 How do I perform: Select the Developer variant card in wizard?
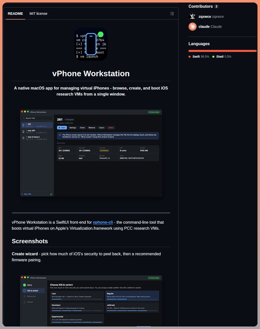(x=77, y=307)
